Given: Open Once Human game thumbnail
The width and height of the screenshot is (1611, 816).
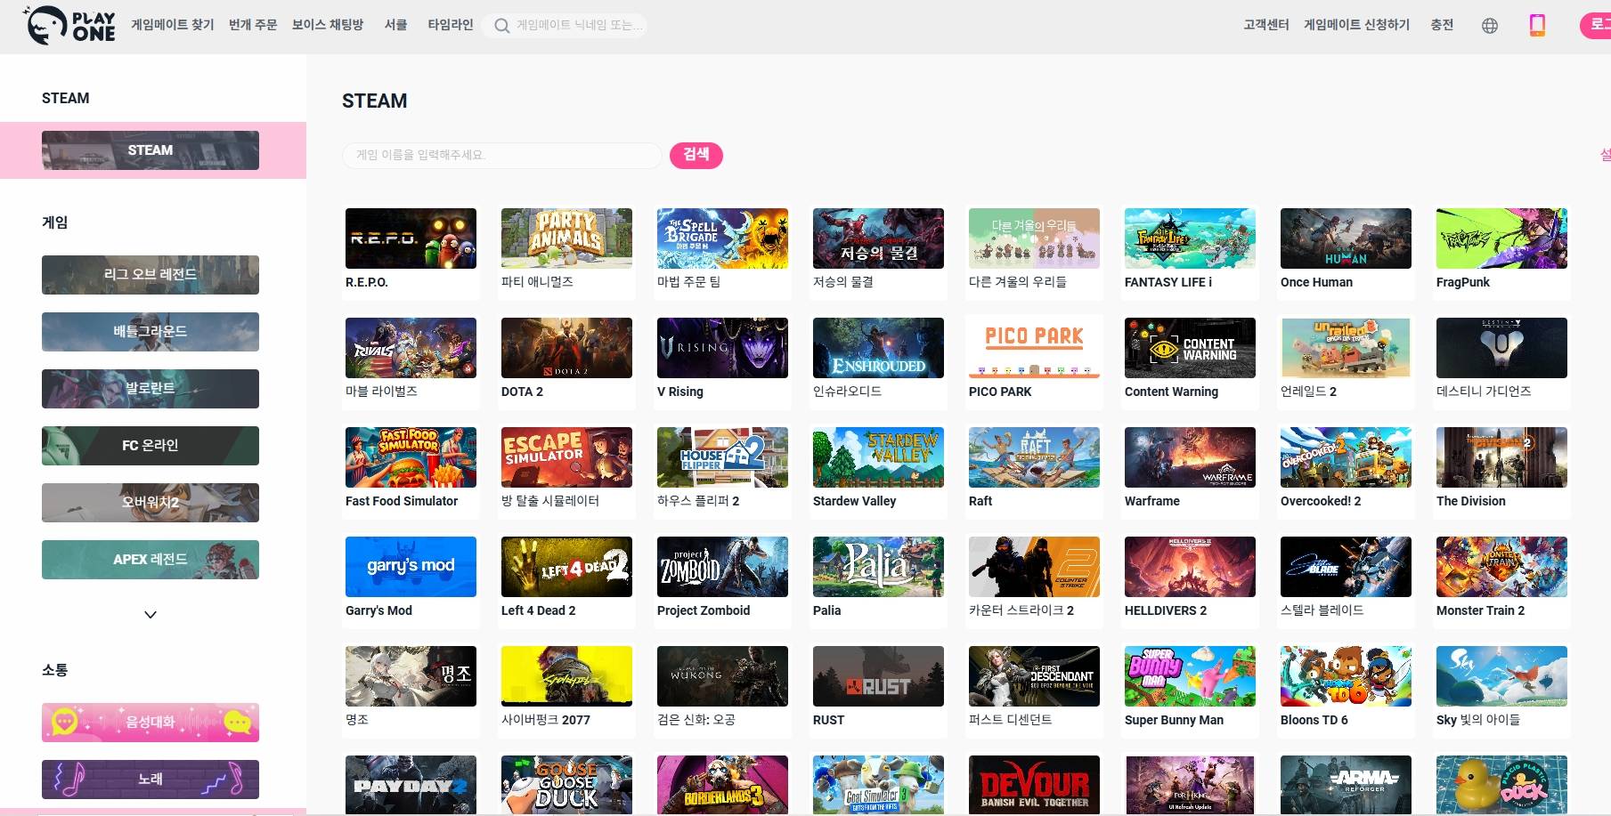Looking at the screenshot, I should (1346, 238).
